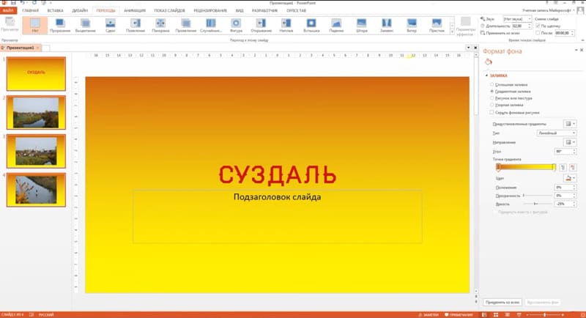This screenshot has height=318, width=586.
Task: Switch to normal view from status bar
Action: tap(484, 315)
